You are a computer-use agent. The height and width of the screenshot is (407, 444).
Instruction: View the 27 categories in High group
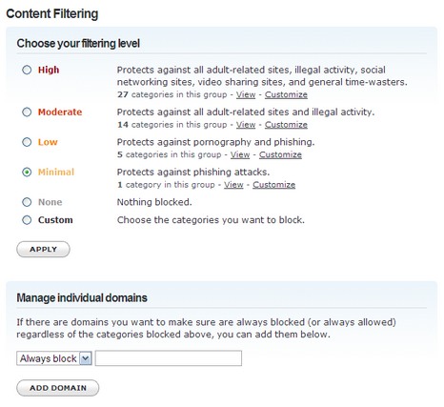246,94
